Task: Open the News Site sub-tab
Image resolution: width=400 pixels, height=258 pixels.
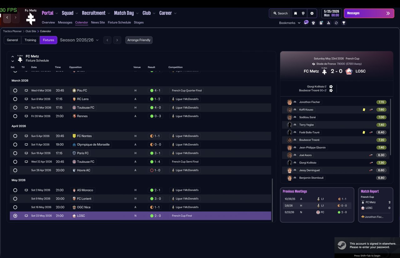Action: [98, 22]
